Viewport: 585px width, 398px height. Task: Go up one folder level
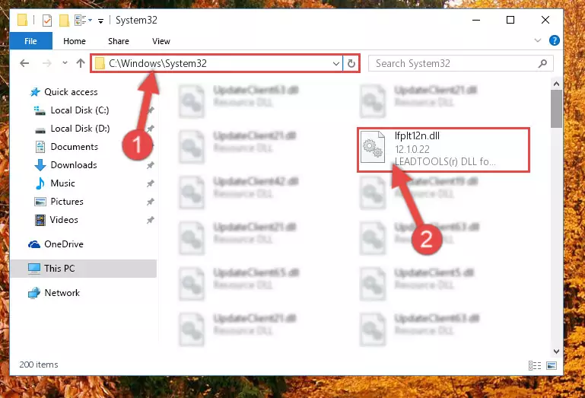[80, 63]
